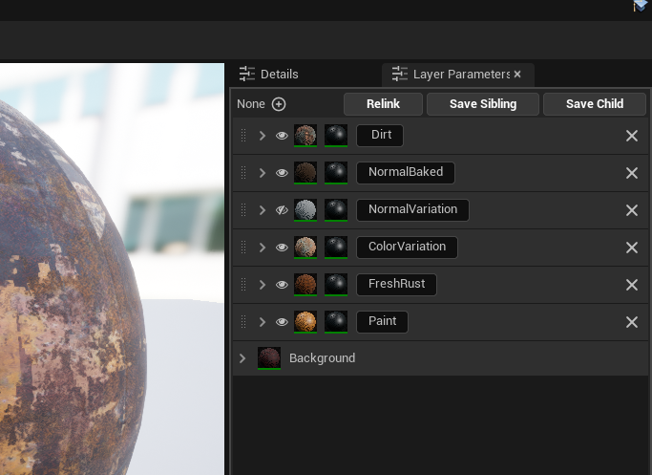
Task: Select the ColorVariation layer material thumbnail
Action: (305, 248)
